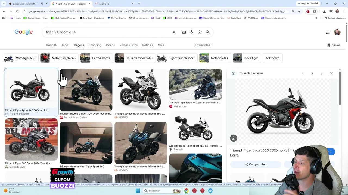This screenshot has width=348, height=195.
Task: Open the Chrome apps grid shortcut
Action: (x=4, y=18)
